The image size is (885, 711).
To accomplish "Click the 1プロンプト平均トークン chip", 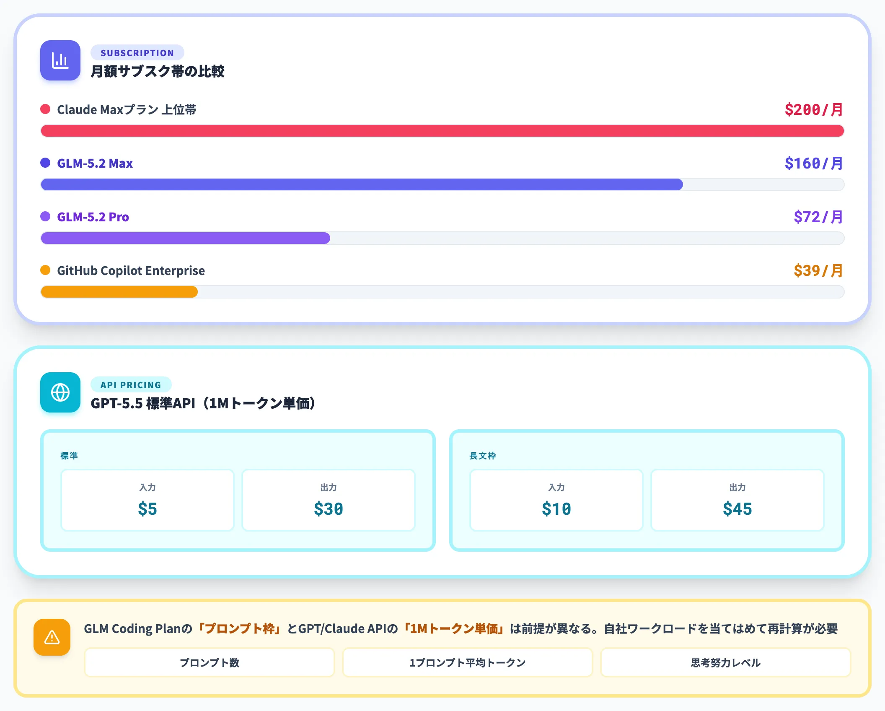I will 468,662.
